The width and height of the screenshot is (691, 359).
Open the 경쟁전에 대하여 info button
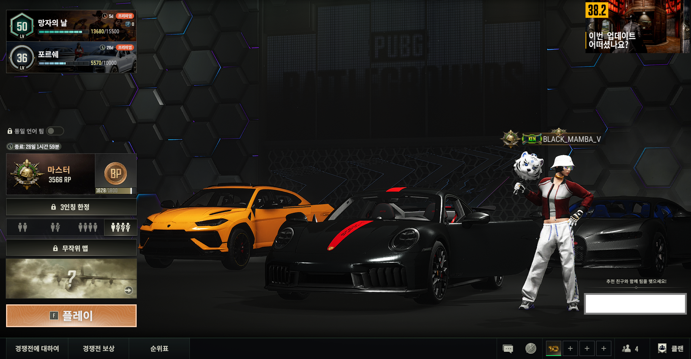click(37, 348)
